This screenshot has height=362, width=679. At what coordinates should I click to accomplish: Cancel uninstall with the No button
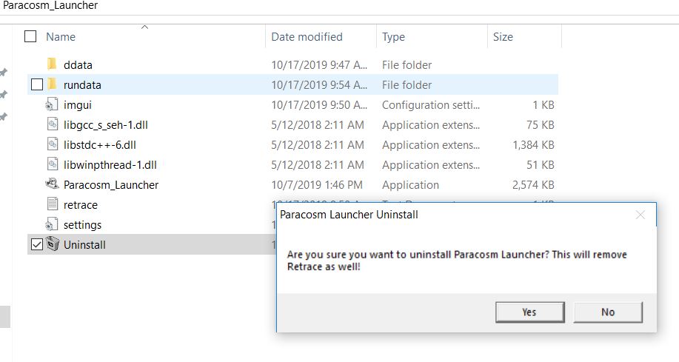coord(608,312)
